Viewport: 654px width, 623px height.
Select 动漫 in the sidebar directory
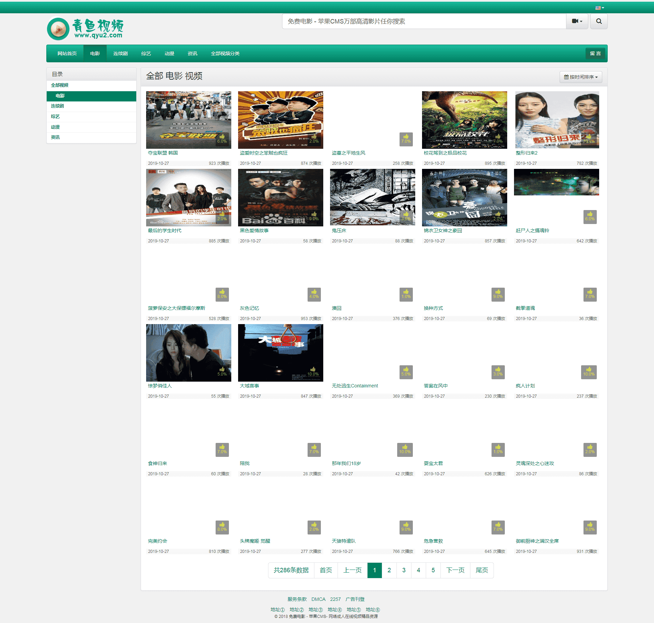point(55,127)
